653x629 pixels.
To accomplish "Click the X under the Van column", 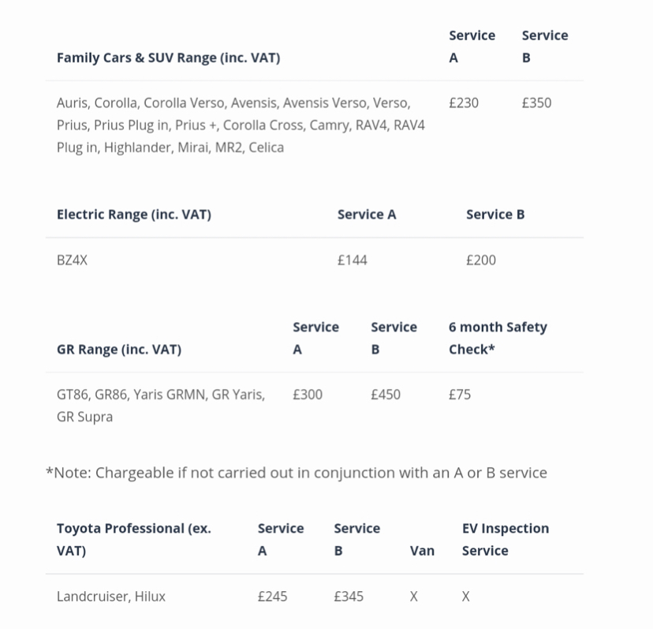I will [x=413, y=597].
